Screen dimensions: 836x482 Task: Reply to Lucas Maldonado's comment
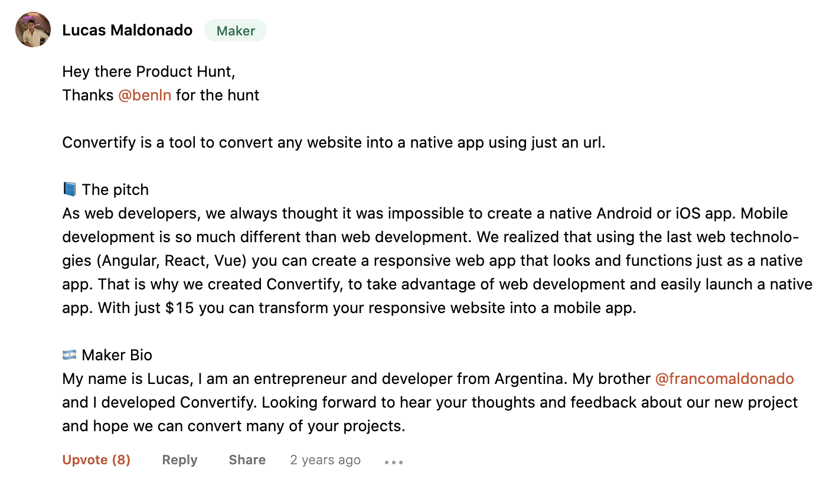179,460
